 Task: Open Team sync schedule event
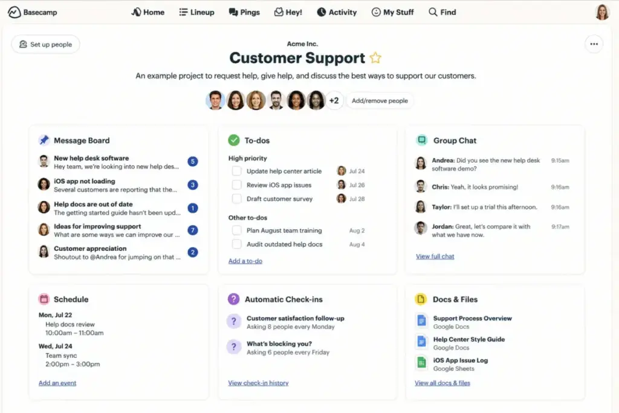73,360
